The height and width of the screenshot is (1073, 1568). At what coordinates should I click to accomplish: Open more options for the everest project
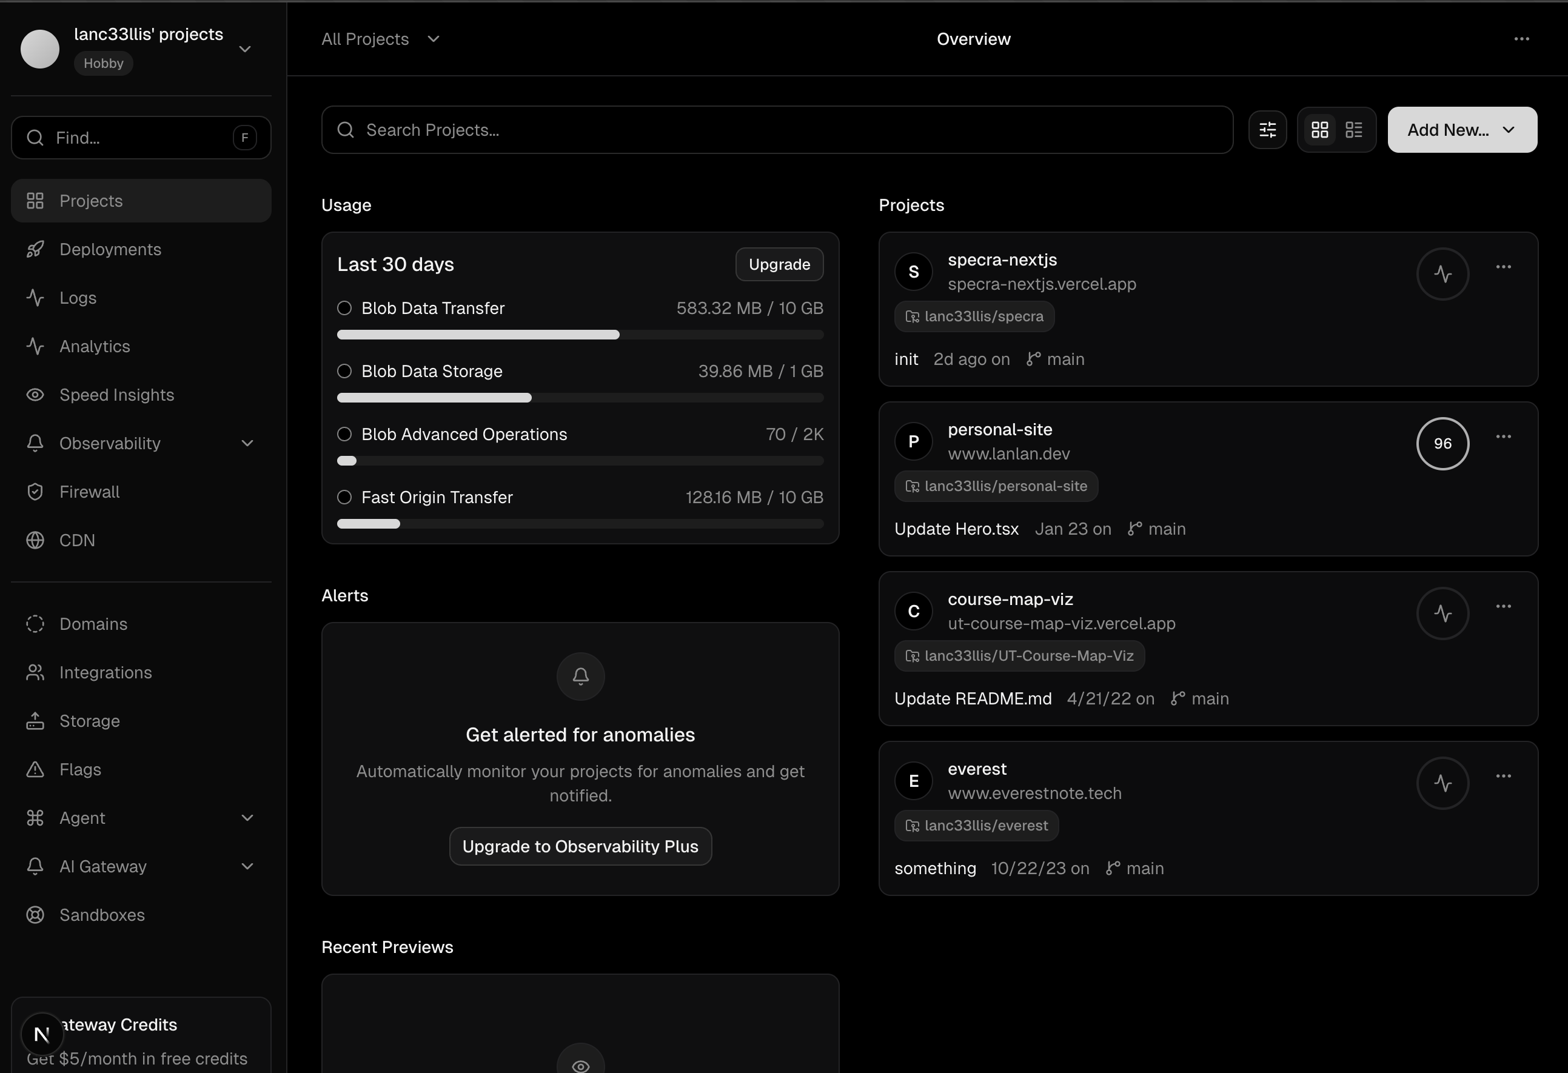1503,776
